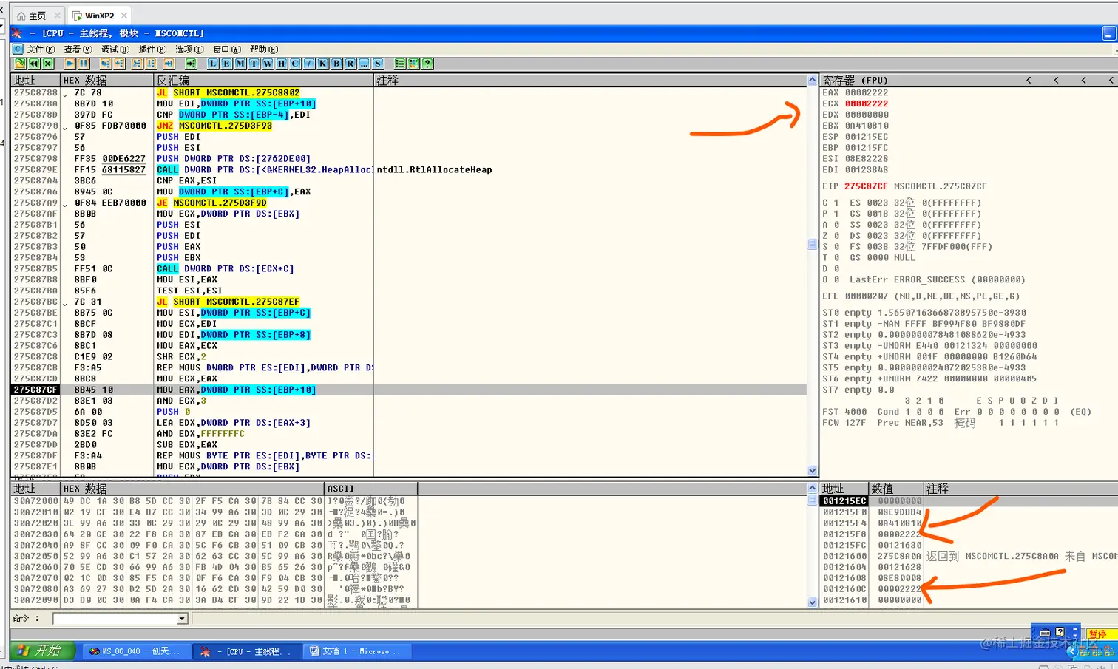Open the Breakpoints B window button
This screenshot has height=669, width=1118.
(336, 64)
